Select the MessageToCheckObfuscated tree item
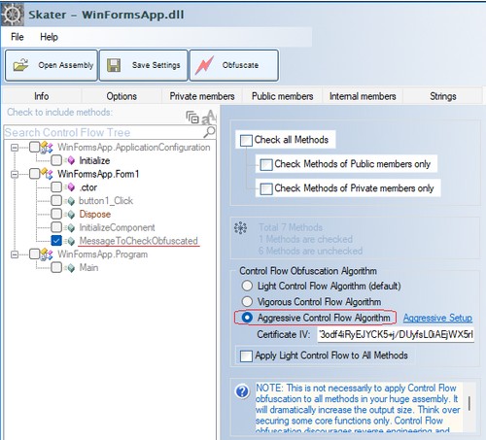486x440 pixels. (138, 241)
